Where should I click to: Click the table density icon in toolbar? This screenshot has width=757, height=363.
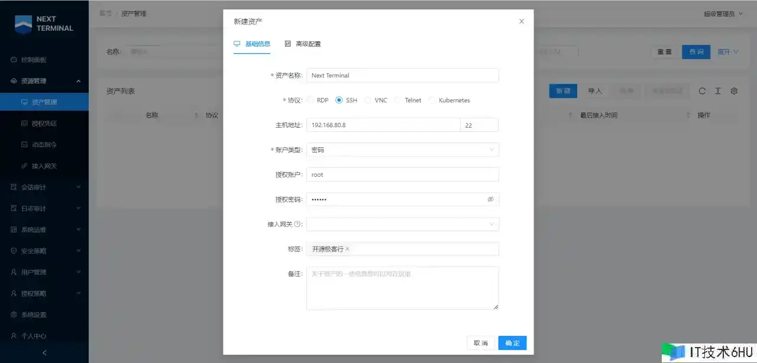[x=718, y=91]
